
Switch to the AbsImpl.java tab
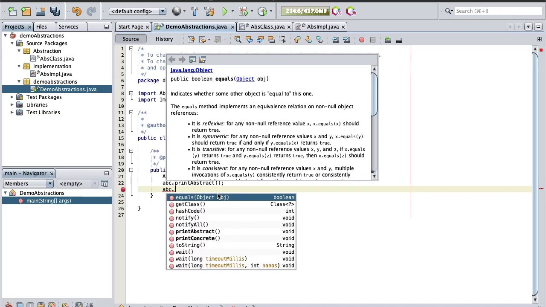coord(323,27)
